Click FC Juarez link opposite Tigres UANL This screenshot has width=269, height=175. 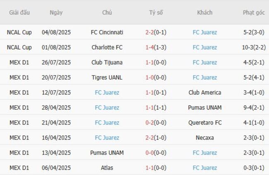click(x=204, y=77)
